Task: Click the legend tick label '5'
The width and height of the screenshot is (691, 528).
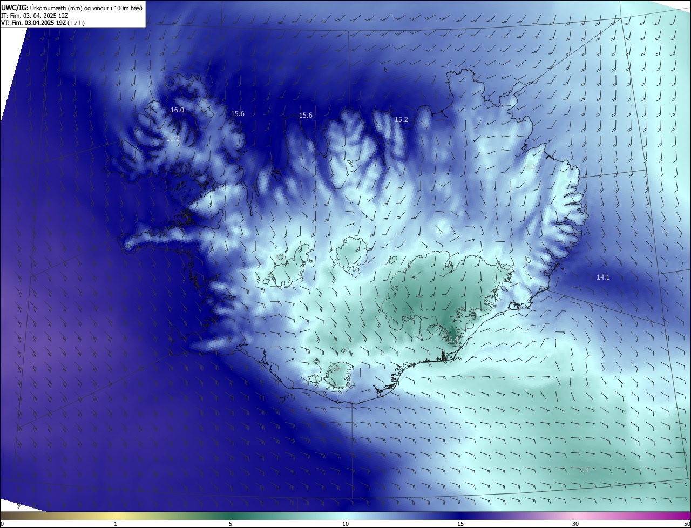Action: tap(231, 524)
